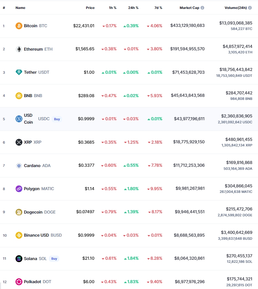Click the Dogecoin logo icon
This screenshot has height=289, width=258.
tap(19, 212)
